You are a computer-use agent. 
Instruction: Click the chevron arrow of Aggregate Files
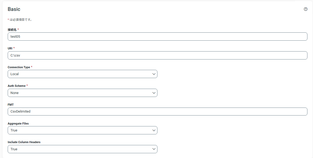coord(154,130)
